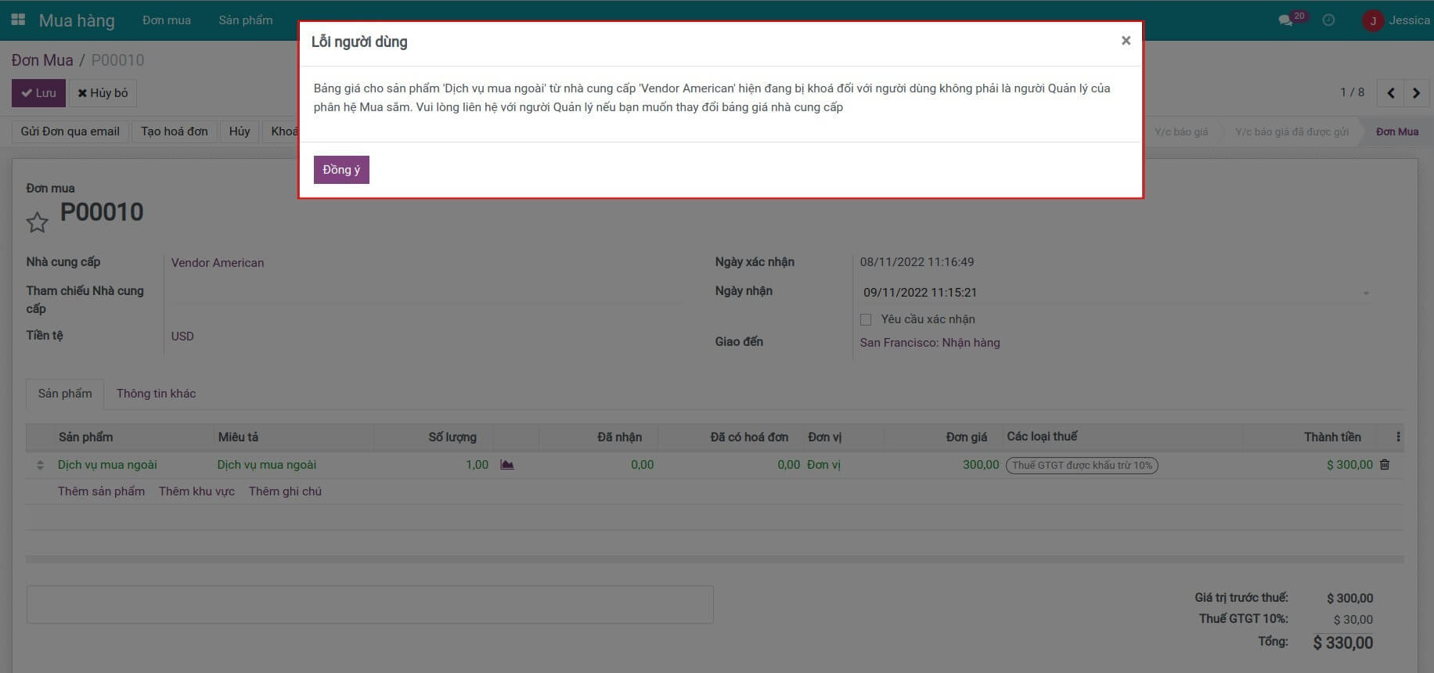Click the Đồng ý button
The image size is (1434, 673).
click(x=341, y=170)
